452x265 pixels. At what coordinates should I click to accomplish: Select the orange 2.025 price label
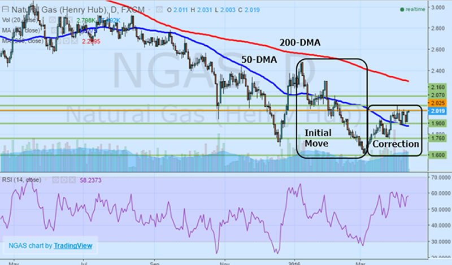point(437,103)
